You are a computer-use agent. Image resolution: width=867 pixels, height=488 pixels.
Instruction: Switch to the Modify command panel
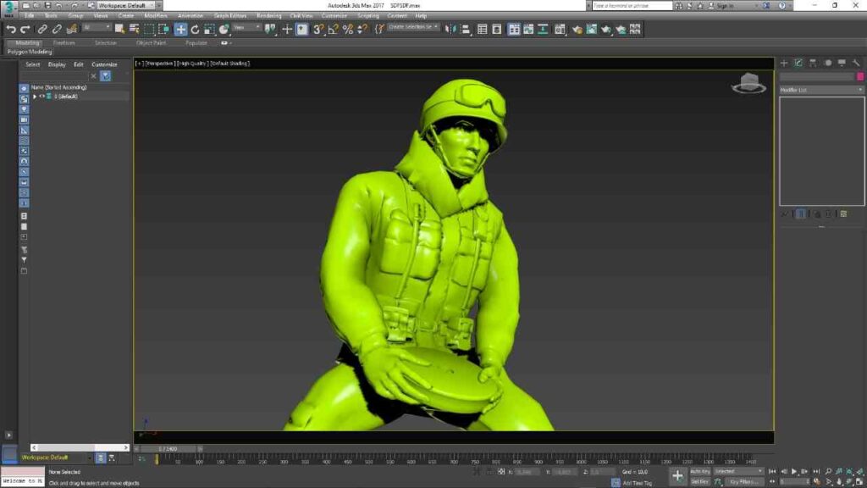(x=798, y=63)
